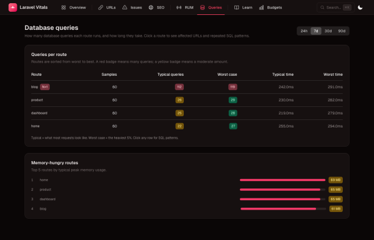The height and width of the screenshot is (240, 374).
Task: Select the 90d time range
Action: pyautogui.click(x=342, y=31)
